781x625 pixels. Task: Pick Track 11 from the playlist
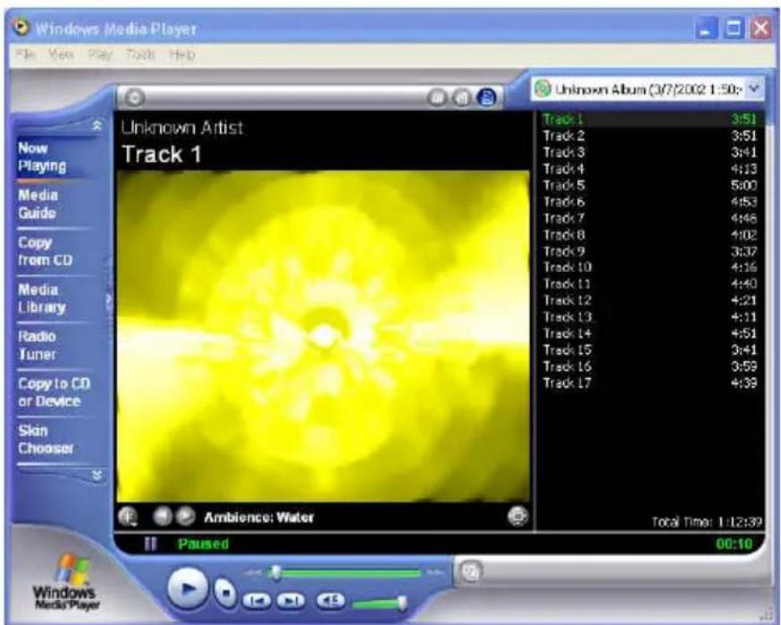point(650,283)
